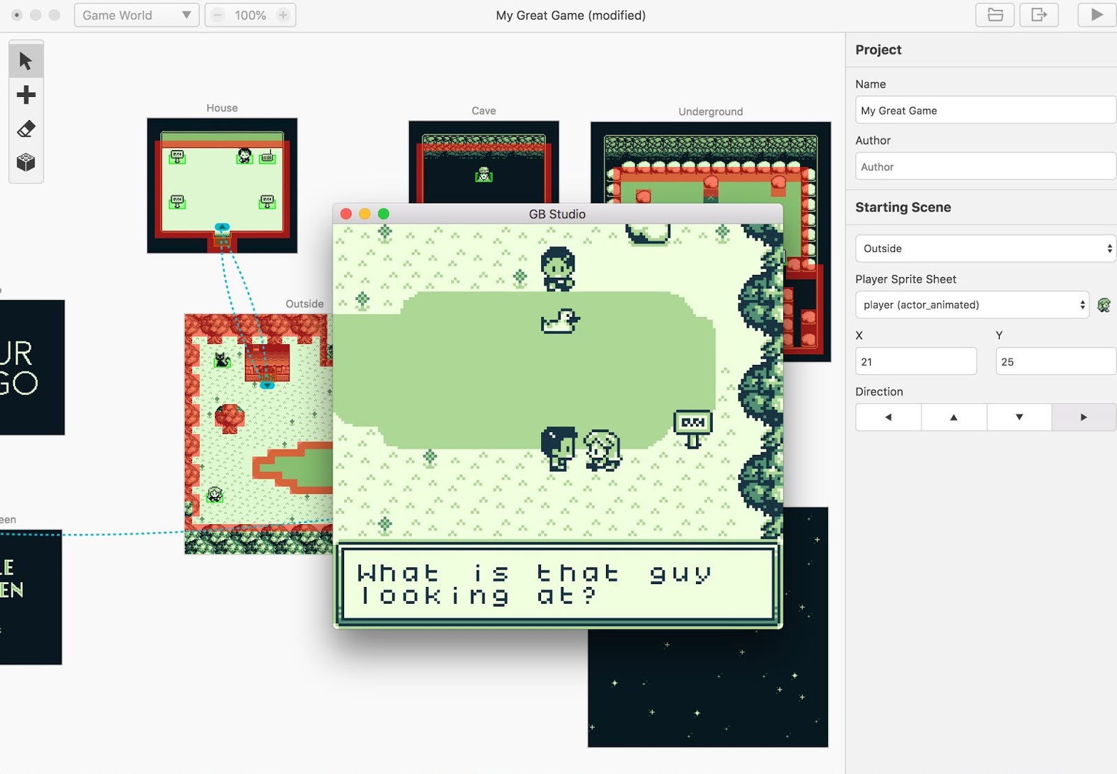Click the Export build icon

tap(1039, 15)
